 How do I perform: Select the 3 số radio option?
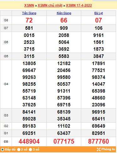click(30, 150)
